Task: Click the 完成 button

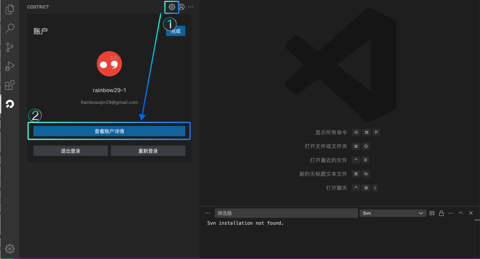Action: 175,30
